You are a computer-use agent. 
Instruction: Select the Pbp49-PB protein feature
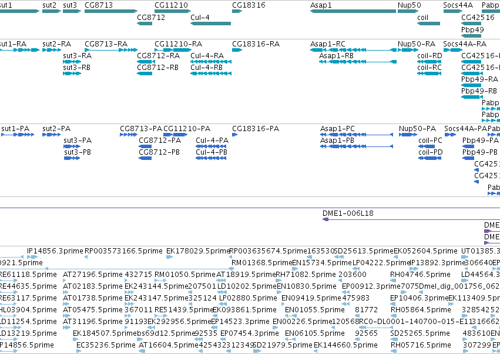click(x=468, y=158)
